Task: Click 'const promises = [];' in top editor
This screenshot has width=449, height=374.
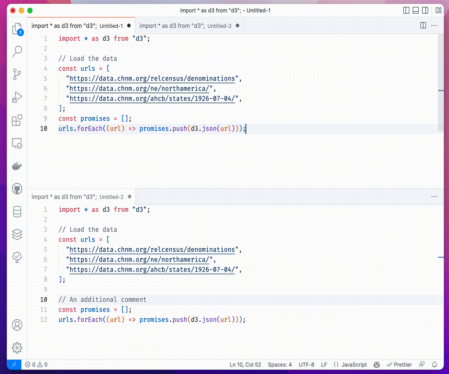Action: [95, 119]
